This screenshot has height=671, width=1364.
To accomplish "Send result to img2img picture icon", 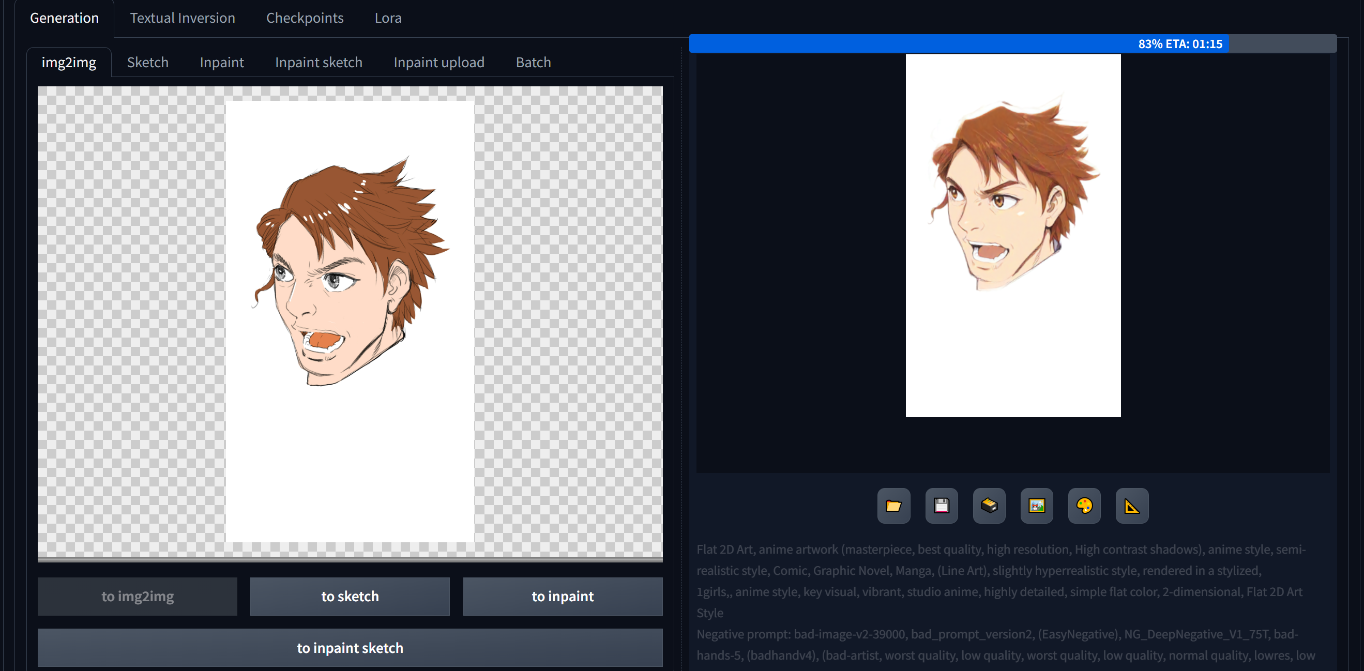I will (1037, 506).
